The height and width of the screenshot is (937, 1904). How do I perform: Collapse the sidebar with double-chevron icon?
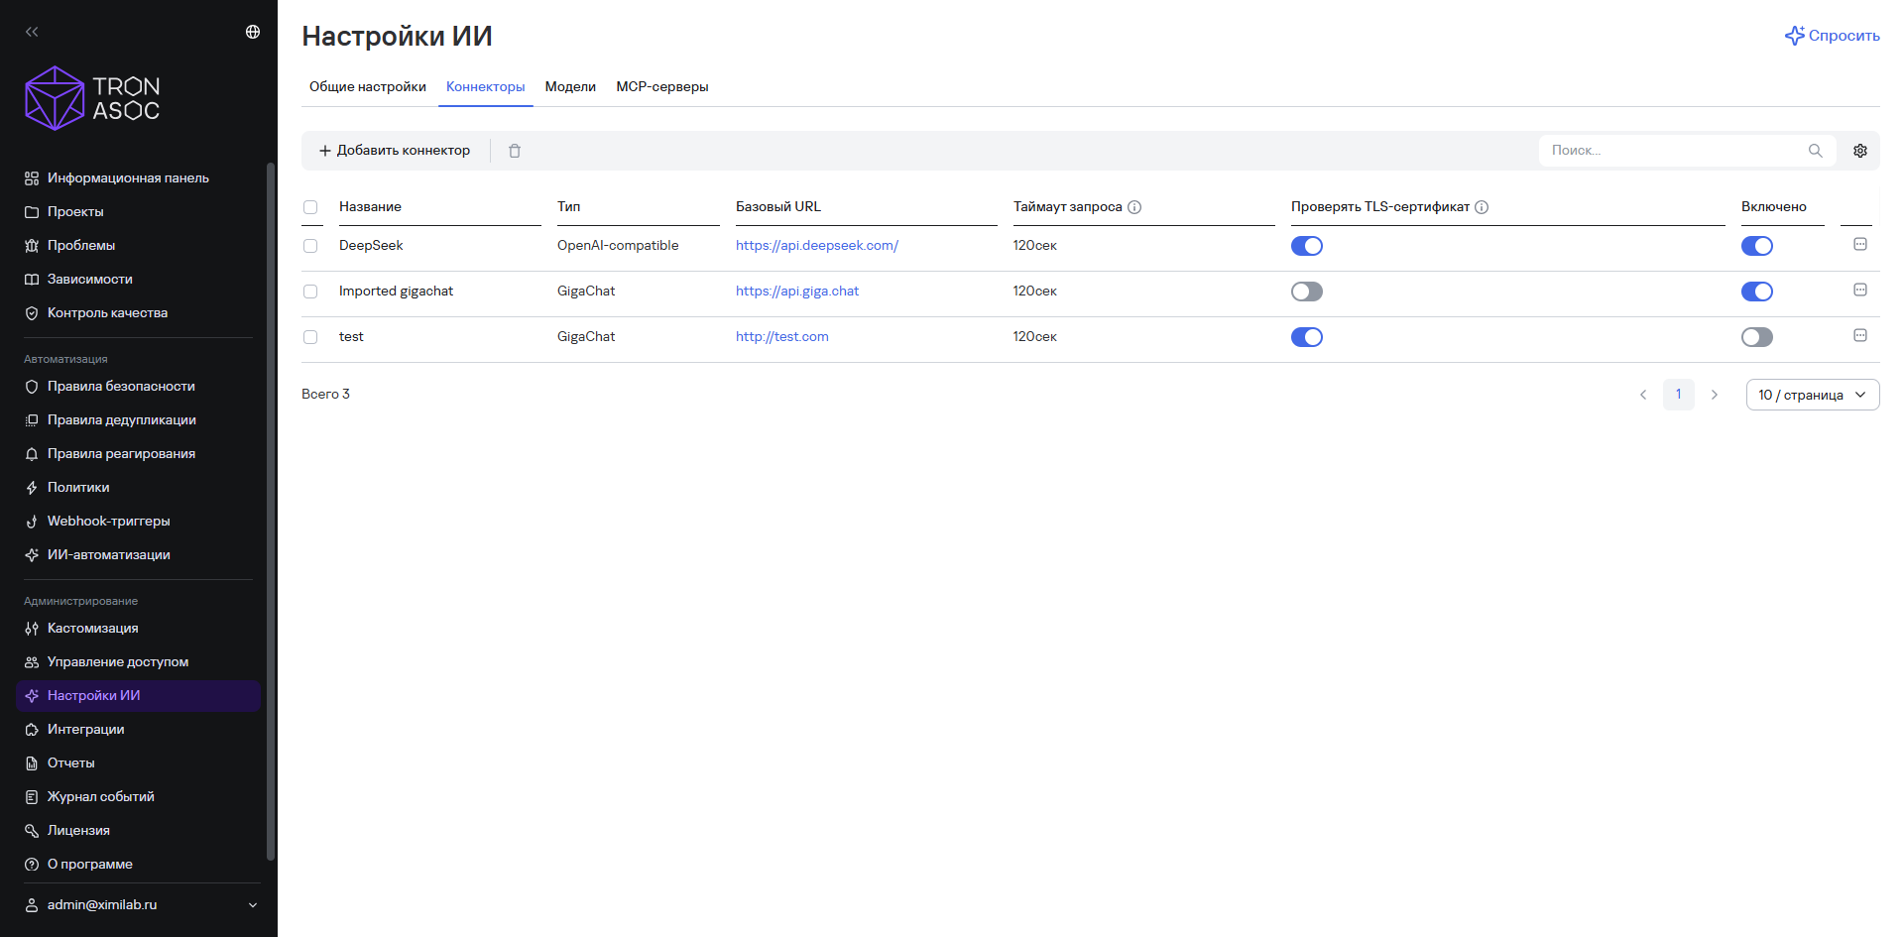point(32,32)
